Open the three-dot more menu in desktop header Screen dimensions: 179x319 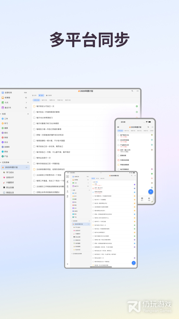(x=137, y=91)
